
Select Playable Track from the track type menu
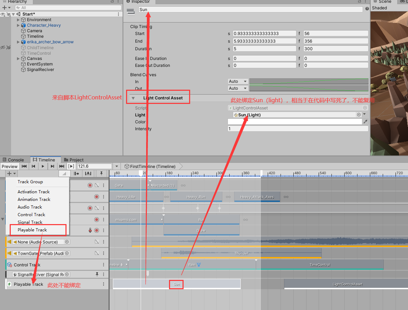[32, 230]
